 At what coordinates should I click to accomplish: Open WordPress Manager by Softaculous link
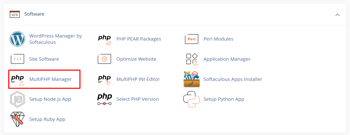(x=56, y=39)
